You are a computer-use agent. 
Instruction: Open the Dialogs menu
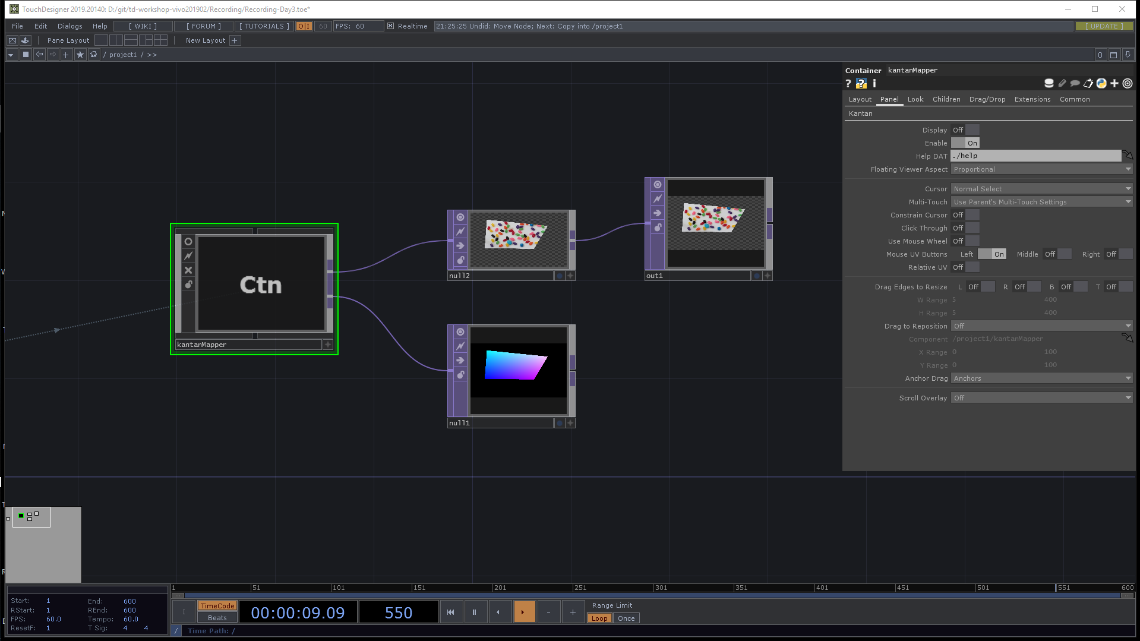[70, 26]
